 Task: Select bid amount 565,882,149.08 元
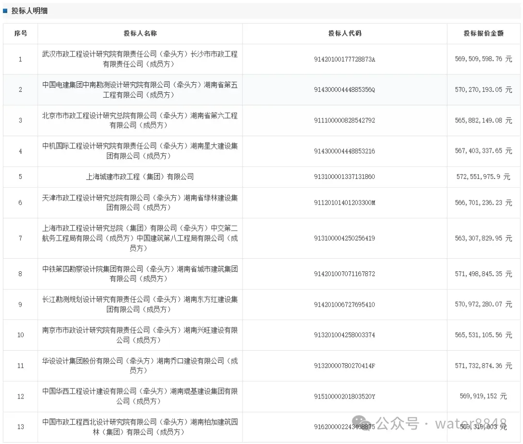pyautogui.click(x=483, y=120)
